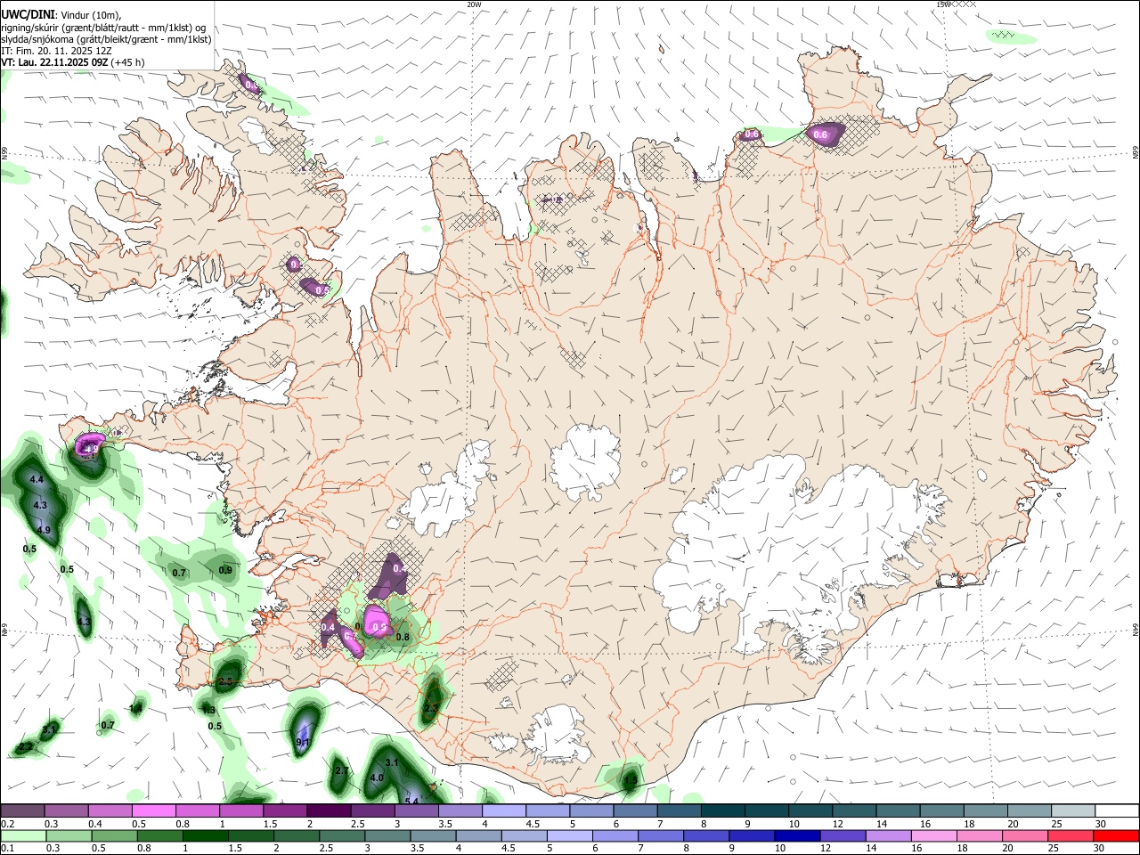
Task: Click the VT: Lau. 22.11.2025 09Z line
Action: (73, 62)
